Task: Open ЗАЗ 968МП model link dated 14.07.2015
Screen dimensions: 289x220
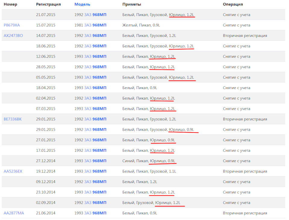Action: coord(95,36)
